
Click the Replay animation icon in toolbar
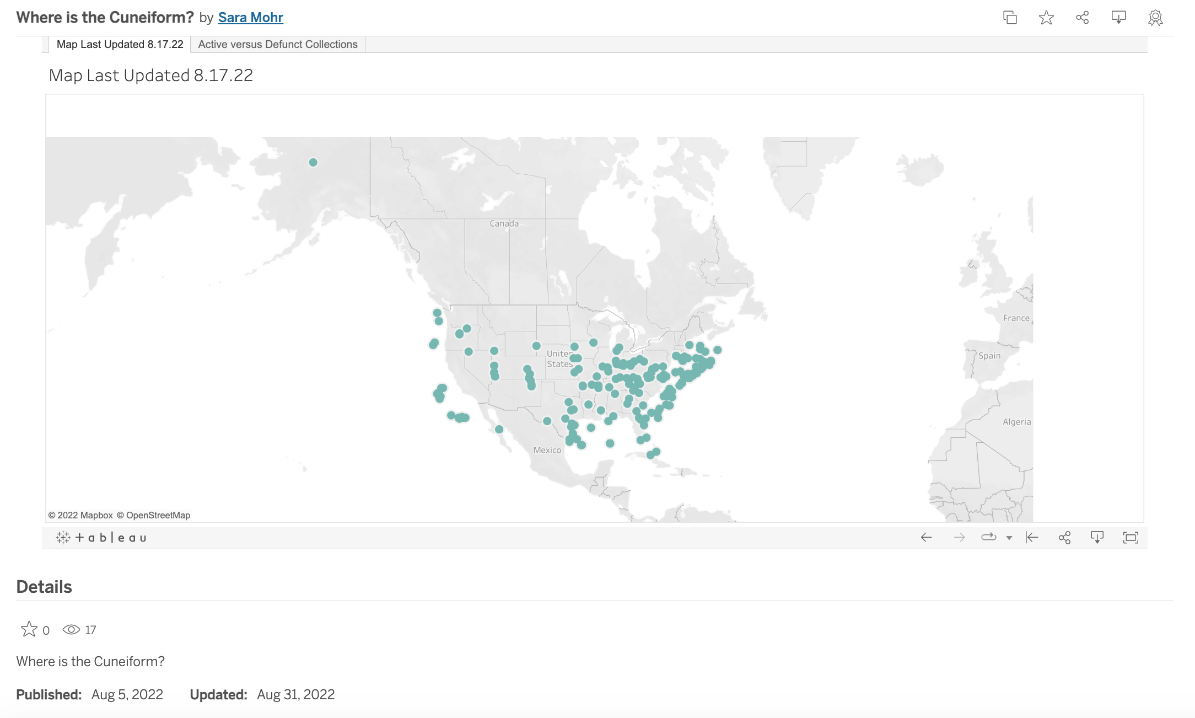(989, 537)
